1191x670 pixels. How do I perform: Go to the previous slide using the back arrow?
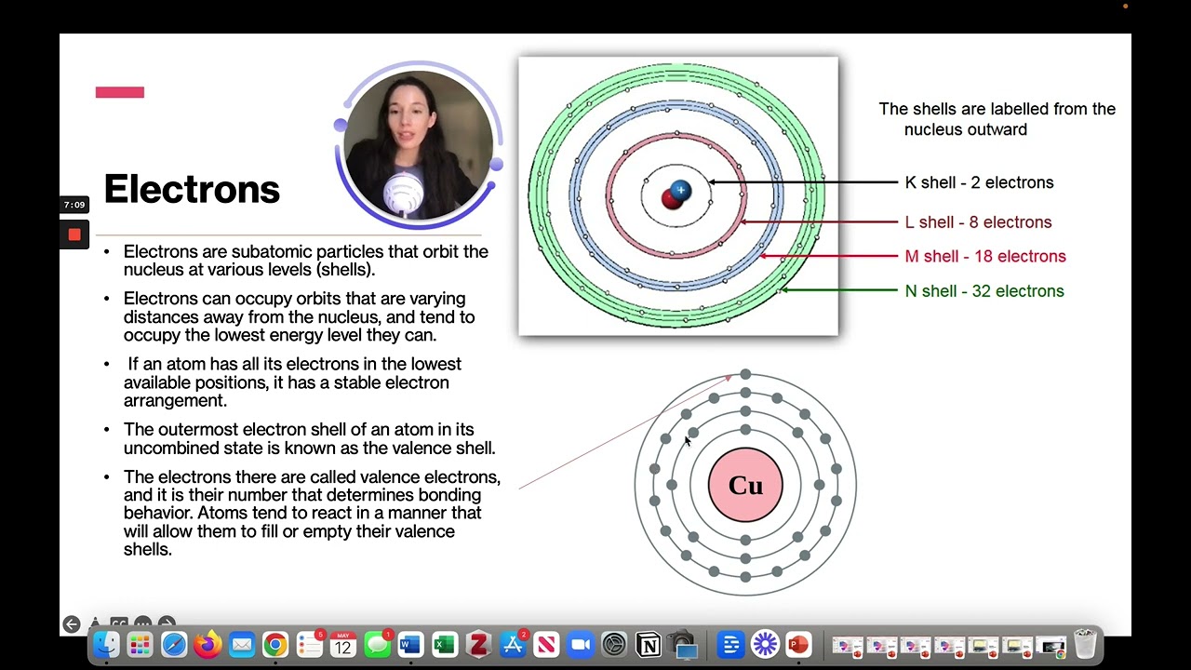(x=72, y=624)
